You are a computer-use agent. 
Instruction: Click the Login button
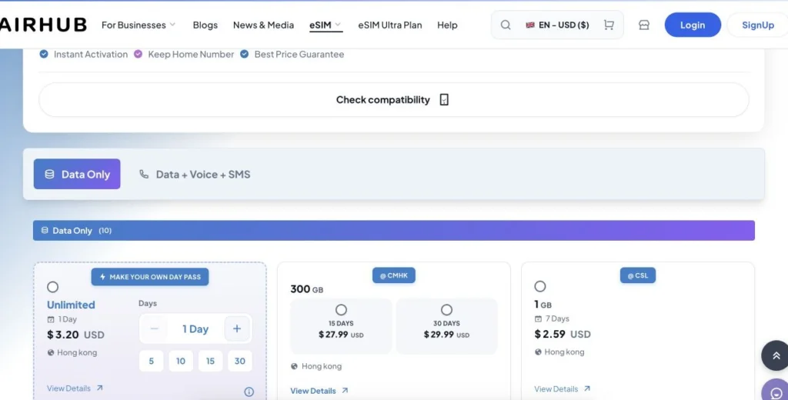coord(693,25)
